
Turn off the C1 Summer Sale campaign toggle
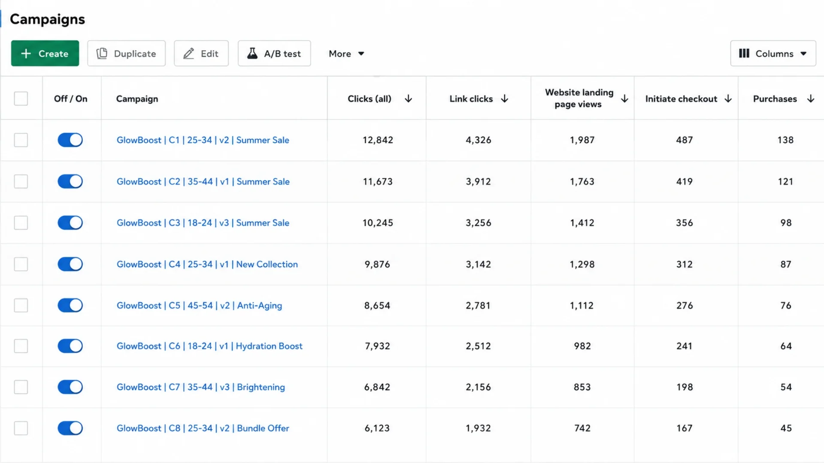(x=70, y=140)
